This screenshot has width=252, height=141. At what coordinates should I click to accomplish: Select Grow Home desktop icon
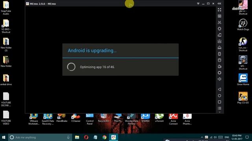coord(243,80)
